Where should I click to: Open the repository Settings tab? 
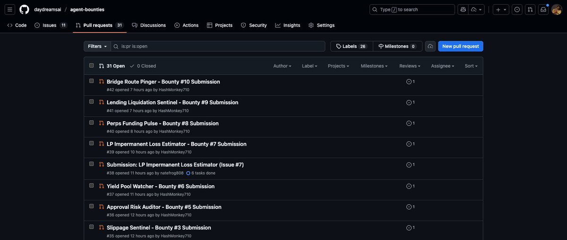(321, 25)
